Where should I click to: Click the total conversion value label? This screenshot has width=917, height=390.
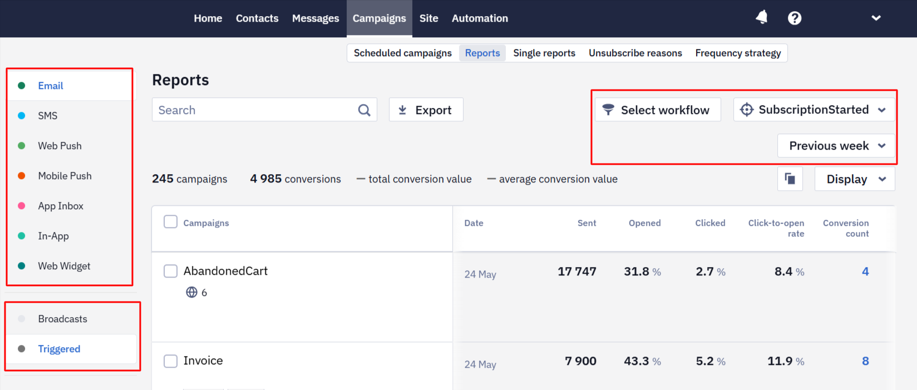pos(420,179)
